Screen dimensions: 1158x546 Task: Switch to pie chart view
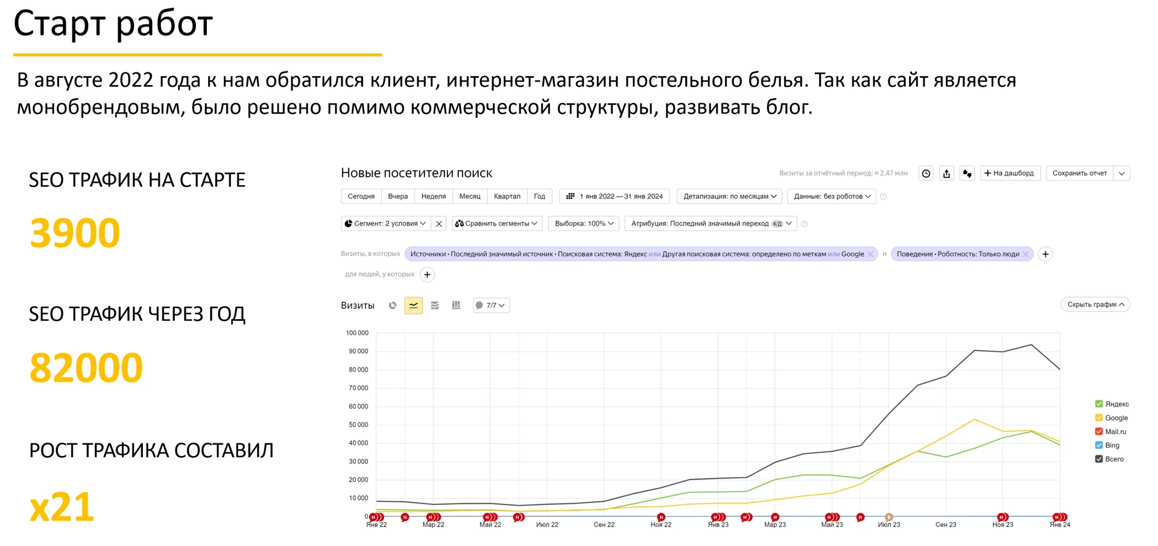[x=393, y=305]
